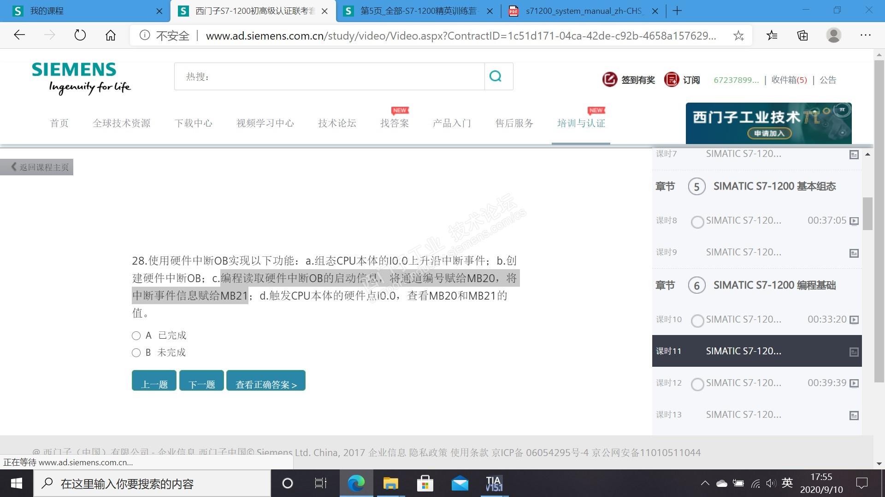This screenshot has height=497, width=885.
Task: Open browser collections icon
Action: tap(802, 35)
